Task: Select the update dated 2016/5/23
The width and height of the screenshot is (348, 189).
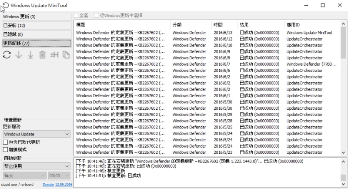Action: 207,152
